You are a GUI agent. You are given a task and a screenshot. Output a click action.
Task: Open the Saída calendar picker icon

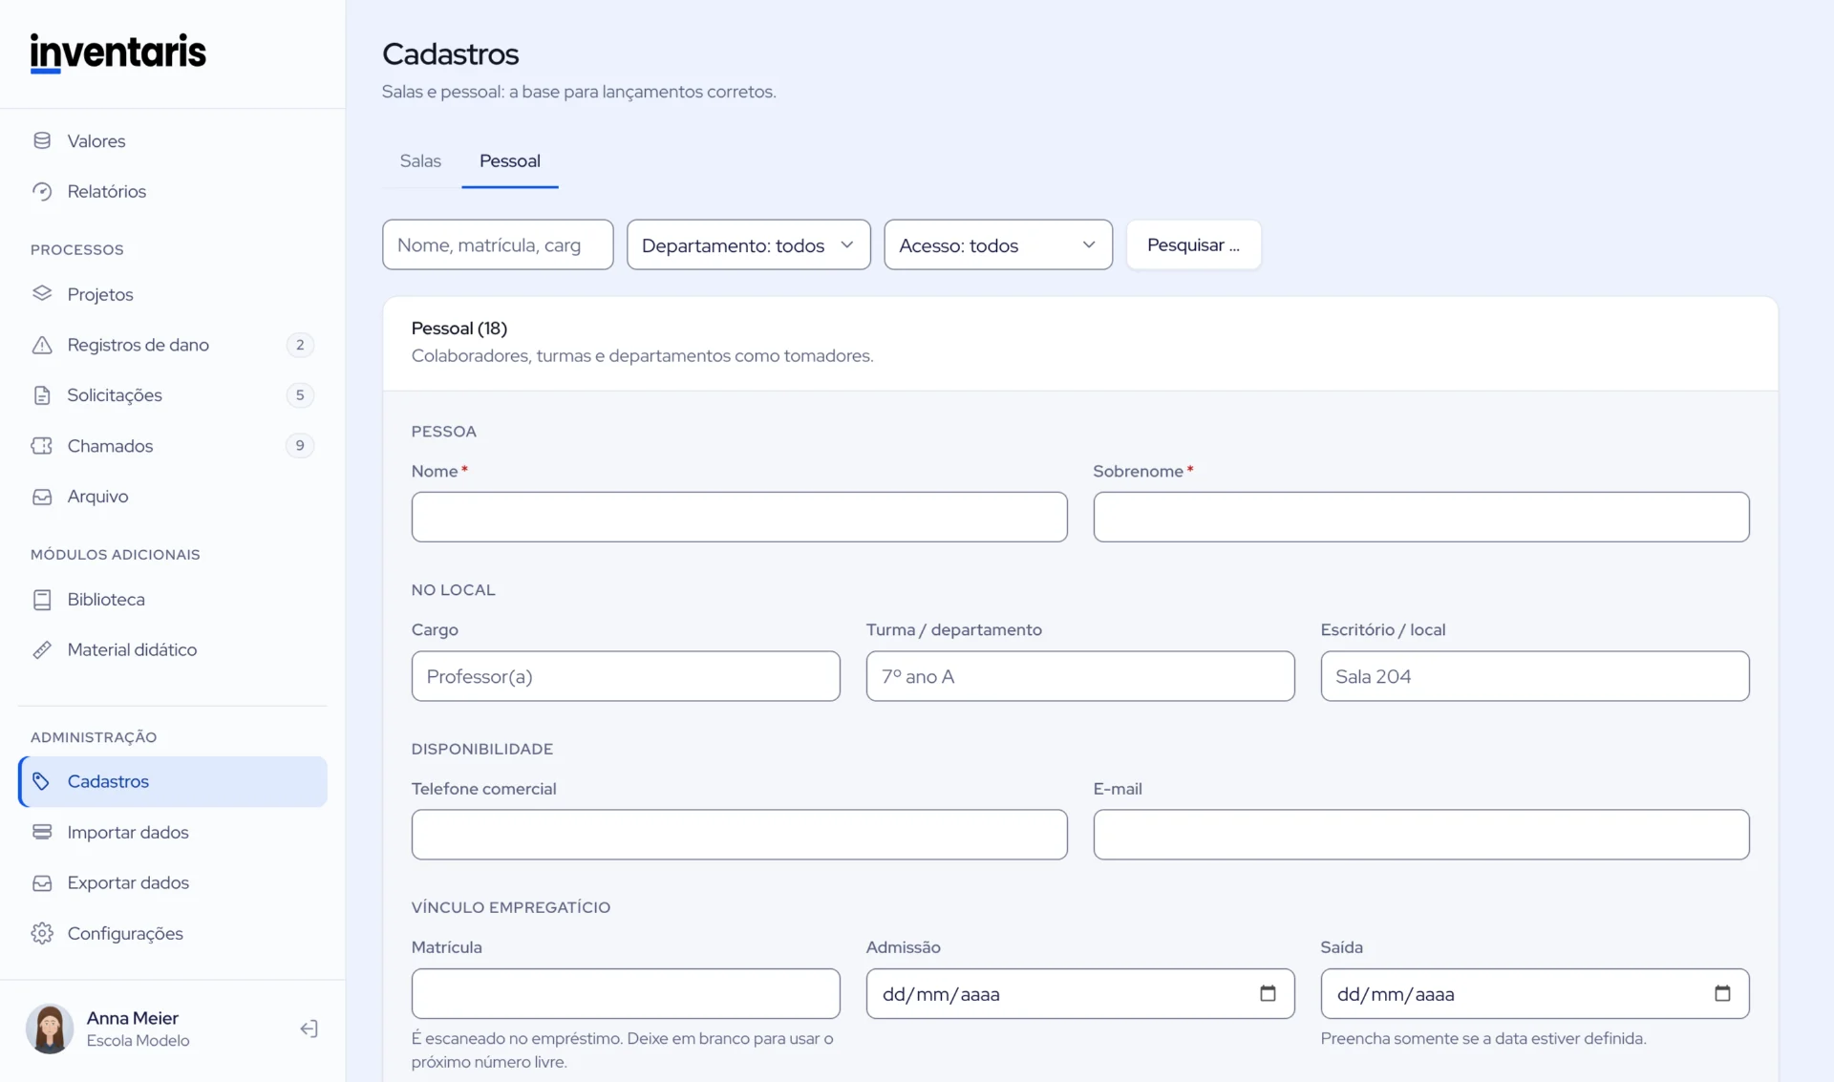[x=1722, y=993]
